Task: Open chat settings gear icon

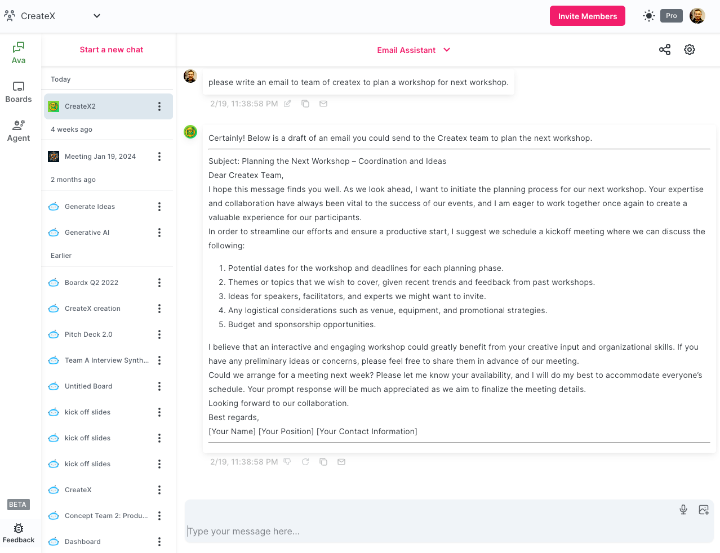Action: click(690, 50)
